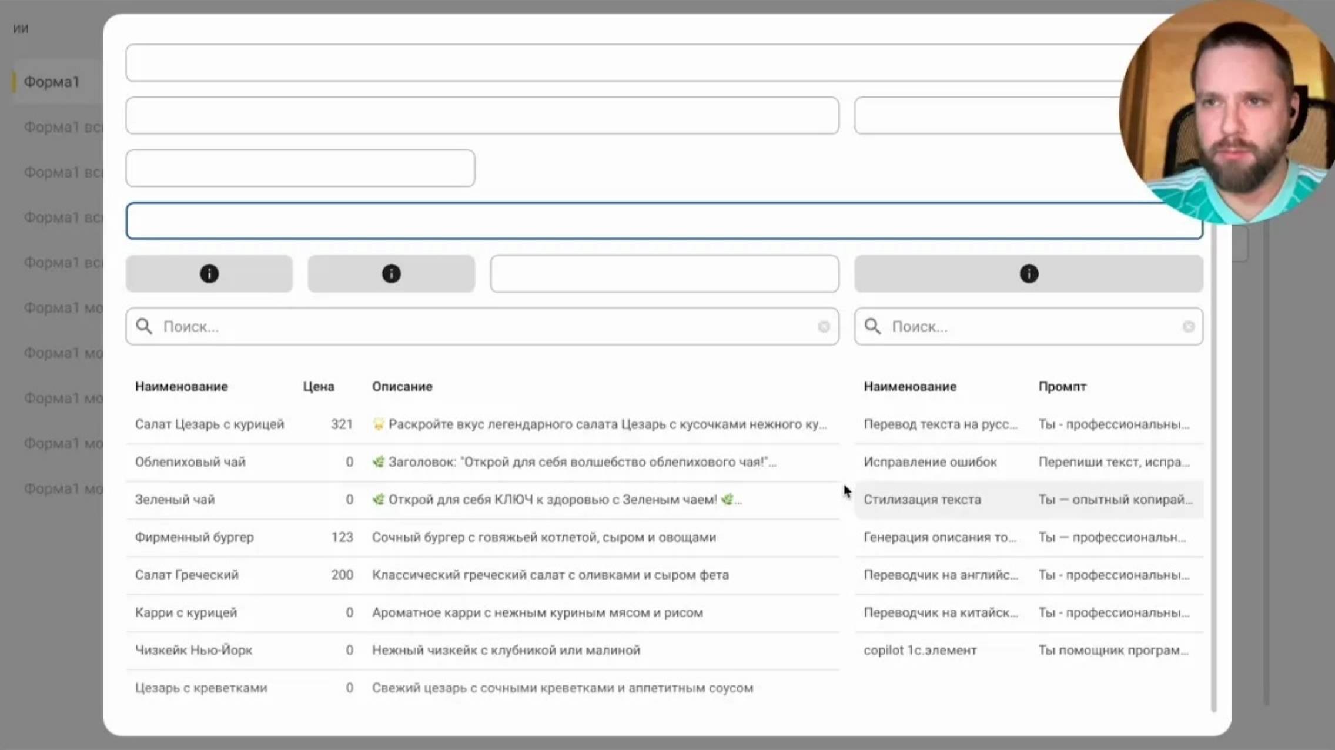Click the dialog's vertical scrollbar
The image size is (1335, 750).
(1213, 470)
